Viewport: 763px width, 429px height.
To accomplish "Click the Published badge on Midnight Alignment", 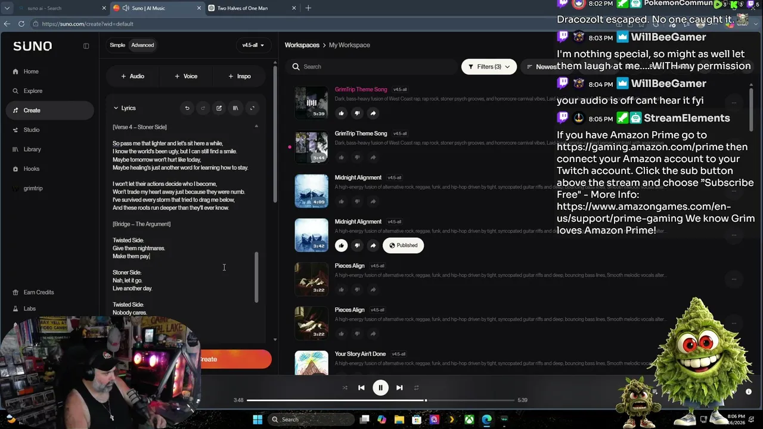I will (x=404, y=245).
